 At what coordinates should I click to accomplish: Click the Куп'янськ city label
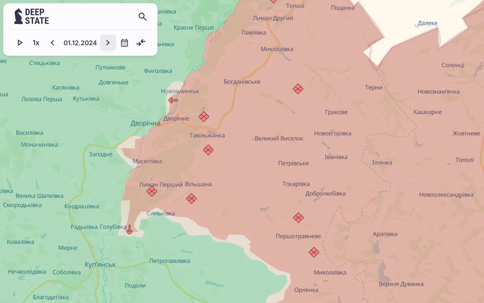tap(100, 264)
